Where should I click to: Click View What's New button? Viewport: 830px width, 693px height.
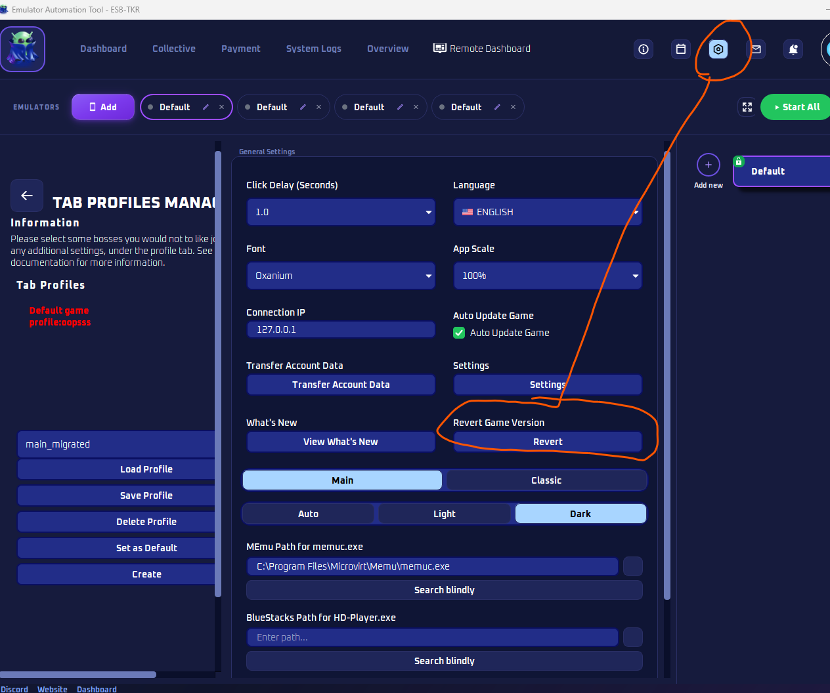point(341,442)
